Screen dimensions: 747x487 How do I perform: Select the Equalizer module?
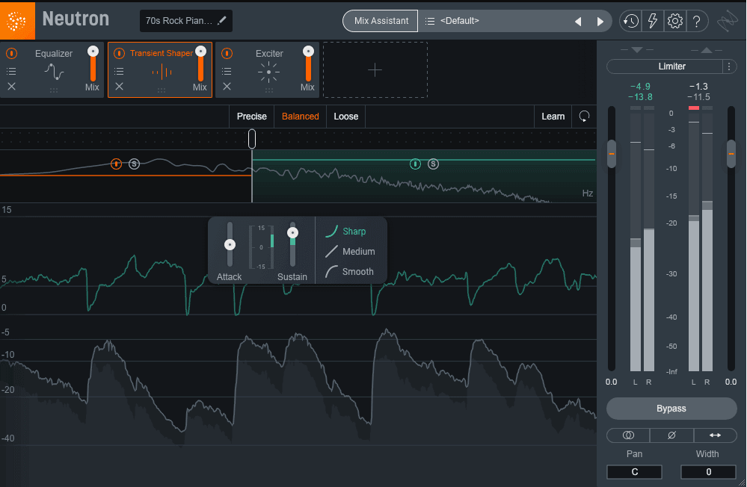(53, 69)
